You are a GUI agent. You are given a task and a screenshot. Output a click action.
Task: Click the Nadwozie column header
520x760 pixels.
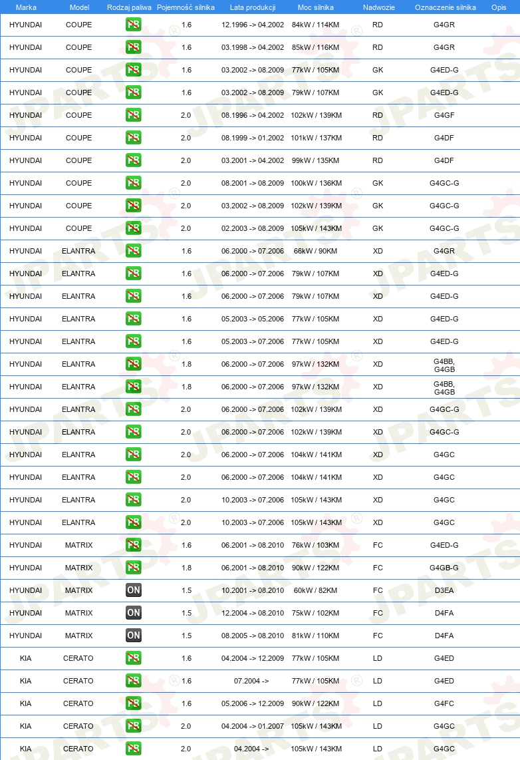click(x=378, y=7)
